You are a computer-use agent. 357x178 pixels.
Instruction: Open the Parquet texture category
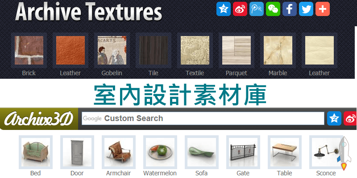pyautogui.click(x=237, y=50)
